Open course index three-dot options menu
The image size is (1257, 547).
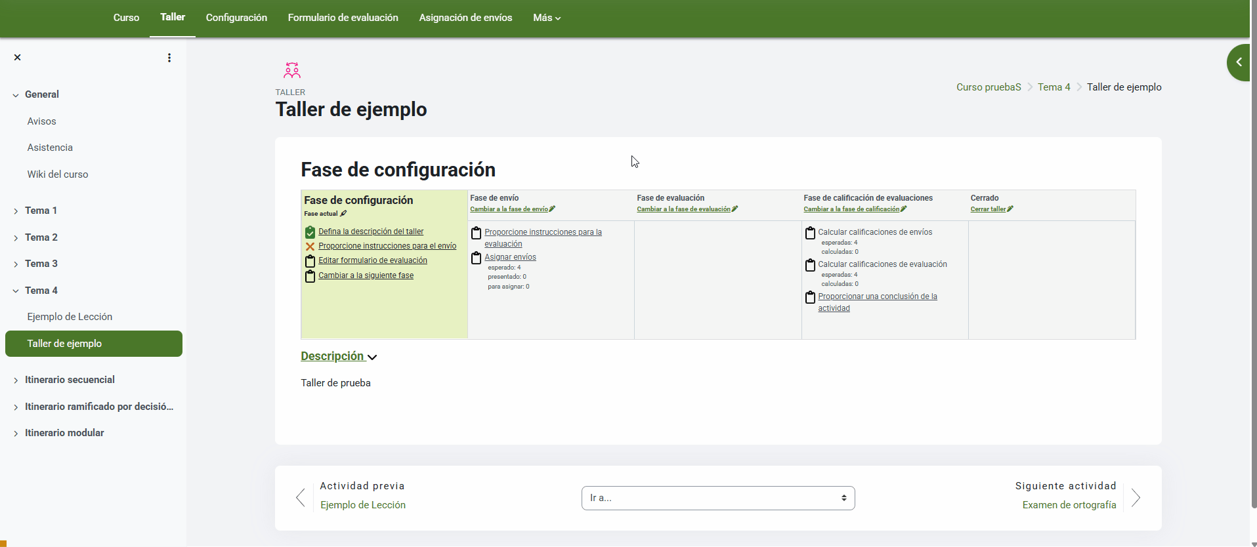(x=169, y=58)
